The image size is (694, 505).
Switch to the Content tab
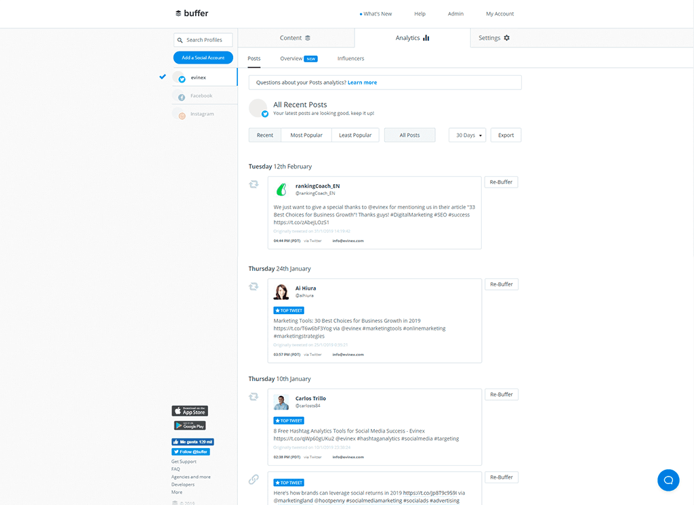(296, 38)
